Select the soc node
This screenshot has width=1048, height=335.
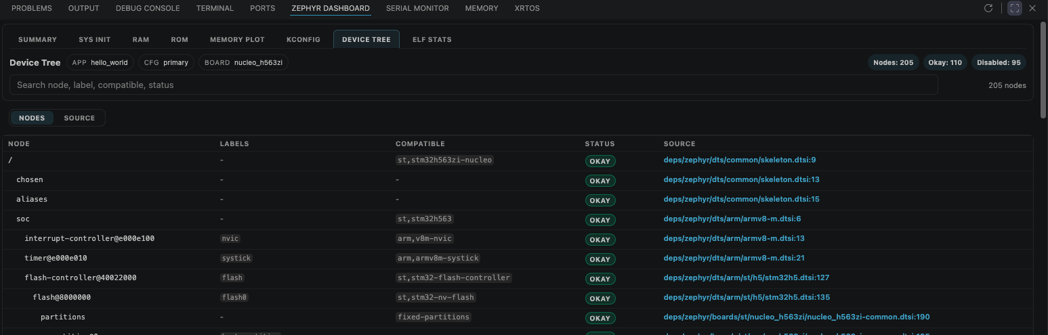[23, 219]
